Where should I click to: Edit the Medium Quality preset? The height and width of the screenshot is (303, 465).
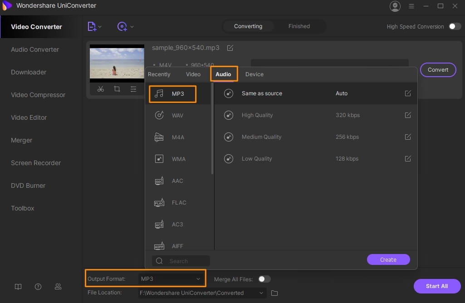tap(408, 137)
